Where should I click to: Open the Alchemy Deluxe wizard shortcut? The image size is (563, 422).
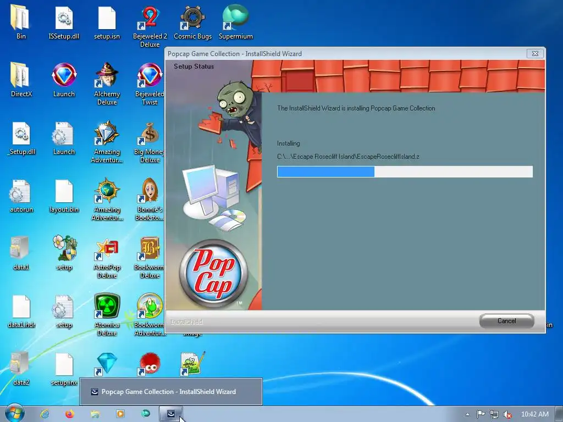(107, 84)
